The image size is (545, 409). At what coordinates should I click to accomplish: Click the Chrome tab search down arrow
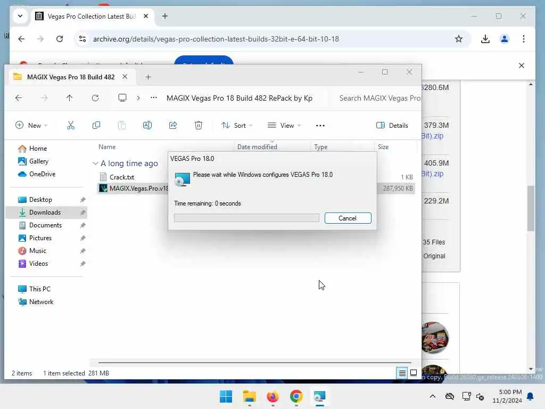pos(20,16)
